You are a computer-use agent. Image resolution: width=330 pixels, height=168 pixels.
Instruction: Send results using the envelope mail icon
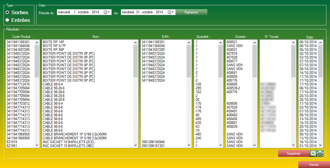click(x=320, y=153)
